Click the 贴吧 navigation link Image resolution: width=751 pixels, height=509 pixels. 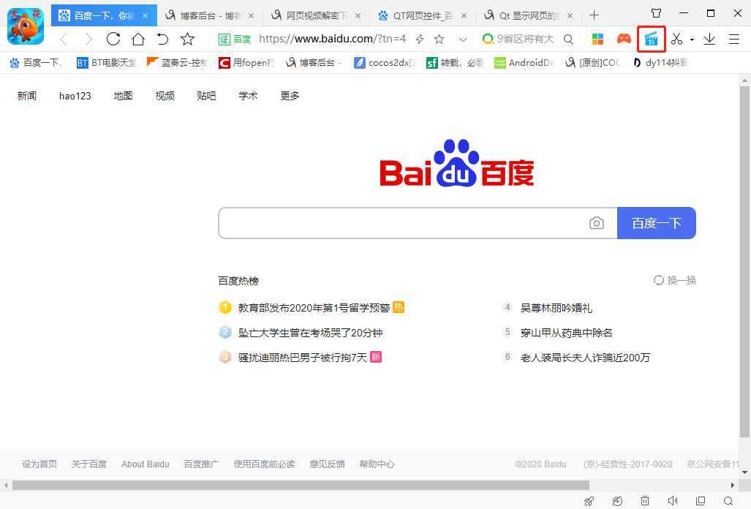tap(206, 96)
